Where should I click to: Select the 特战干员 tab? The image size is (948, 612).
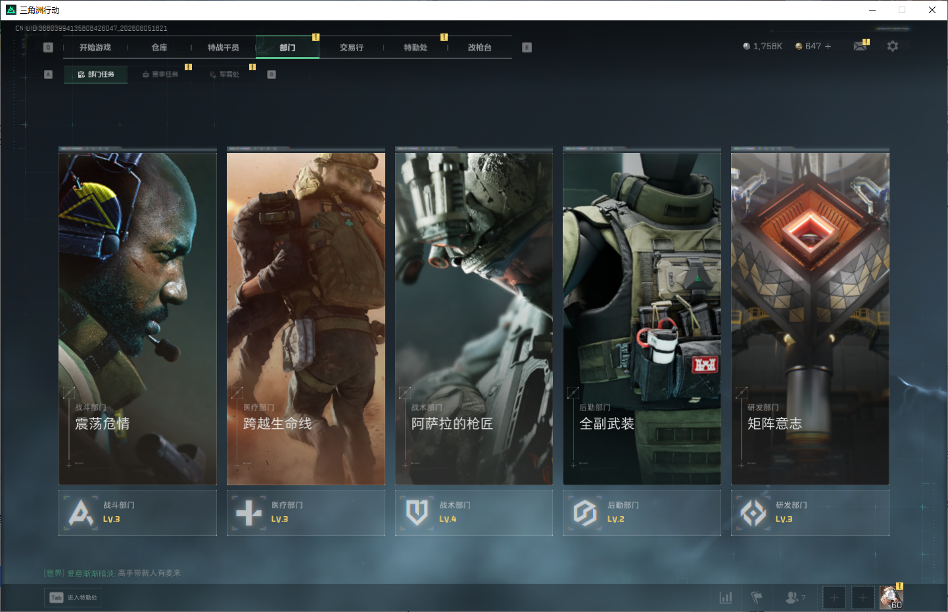(224, 47)
